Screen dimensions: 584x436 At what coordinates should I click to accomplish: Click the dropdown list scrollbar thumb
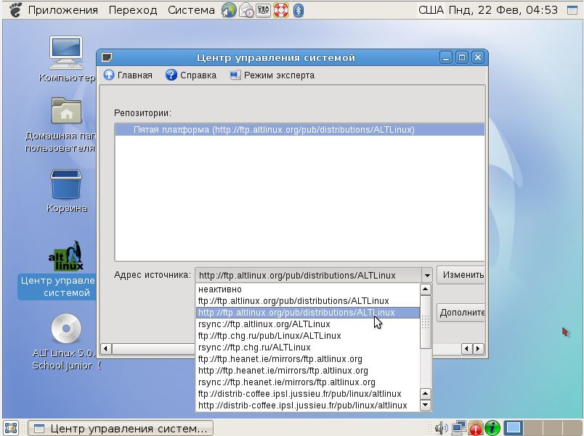(426, 322)
